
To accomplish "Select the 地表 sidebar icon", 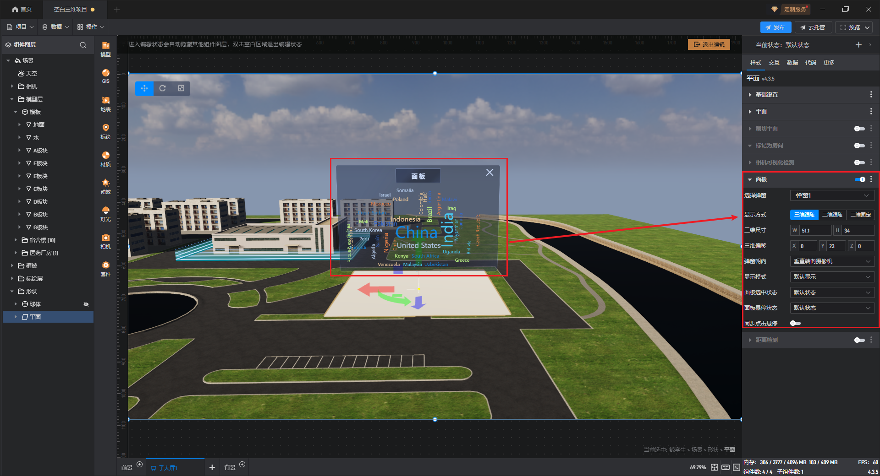I will pos(105,103).
